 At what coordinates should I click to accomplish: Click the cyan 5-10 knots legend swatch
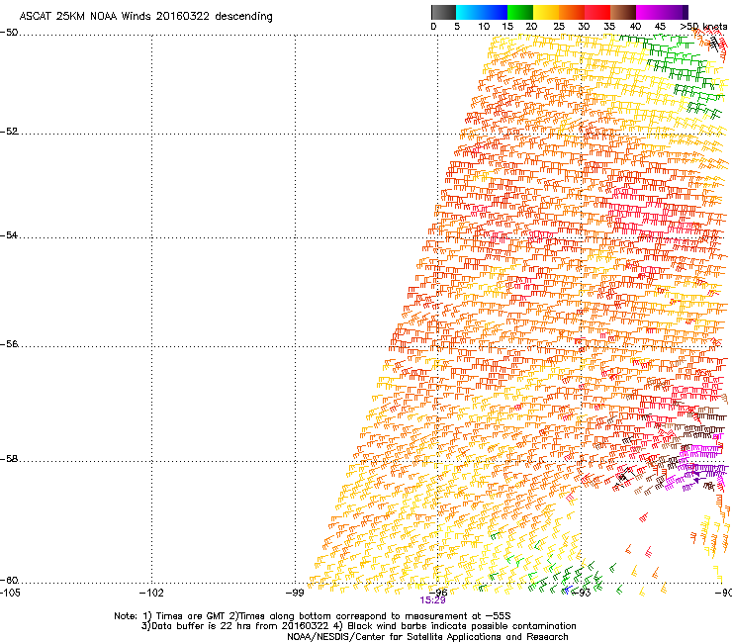(x=469, y=12)
